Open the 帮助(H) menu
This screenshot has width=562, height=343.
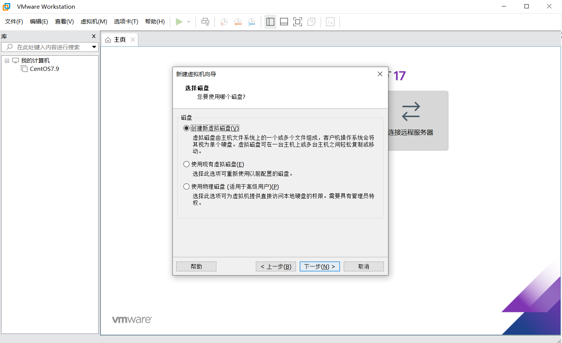coord(155,22)
